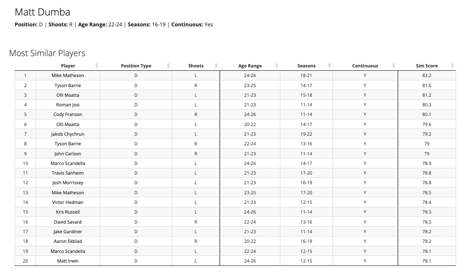Click the sort arrows icon next to Shoots
This screenshot has width=469, height=273.
tap(216, 66)
